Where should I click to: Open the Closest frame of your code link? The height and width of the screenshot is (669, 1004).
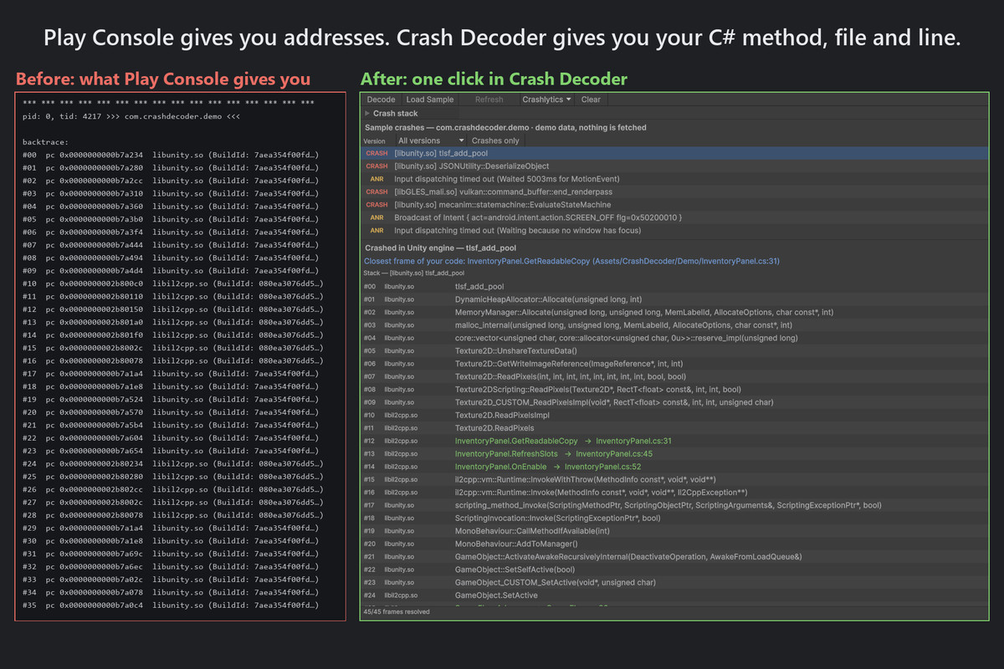click(571, 261)
